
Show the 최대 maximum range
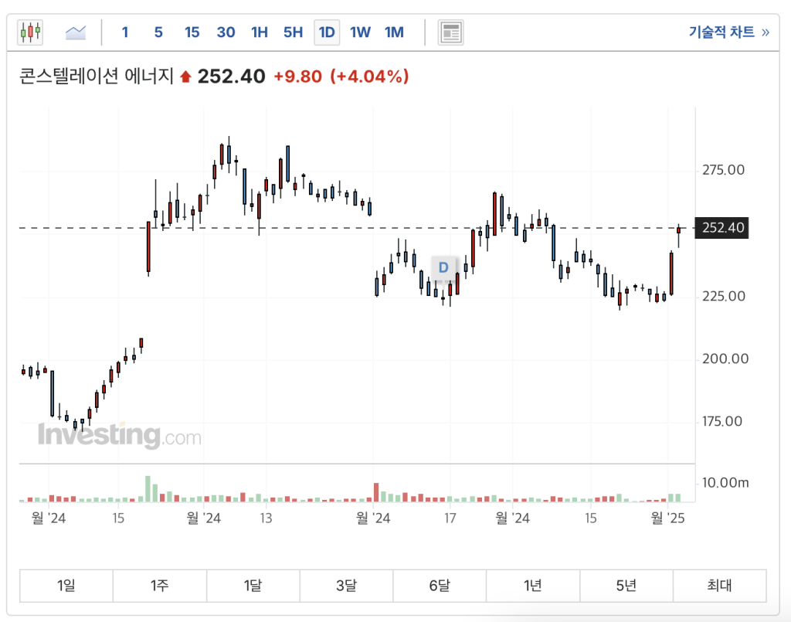click(719, 586)
